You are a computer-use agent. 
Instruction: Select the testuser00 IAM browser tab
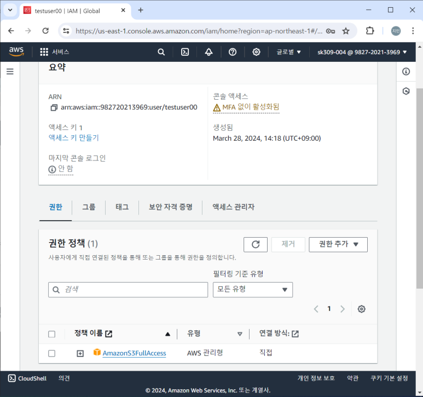(75, 11)
